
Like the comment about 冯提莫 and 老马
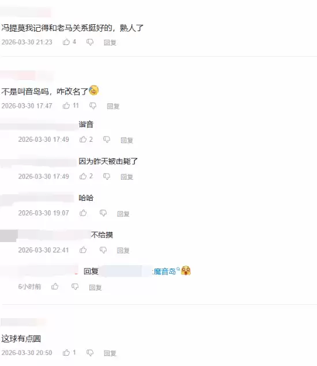pyautogui.click(x=66, y=42)
